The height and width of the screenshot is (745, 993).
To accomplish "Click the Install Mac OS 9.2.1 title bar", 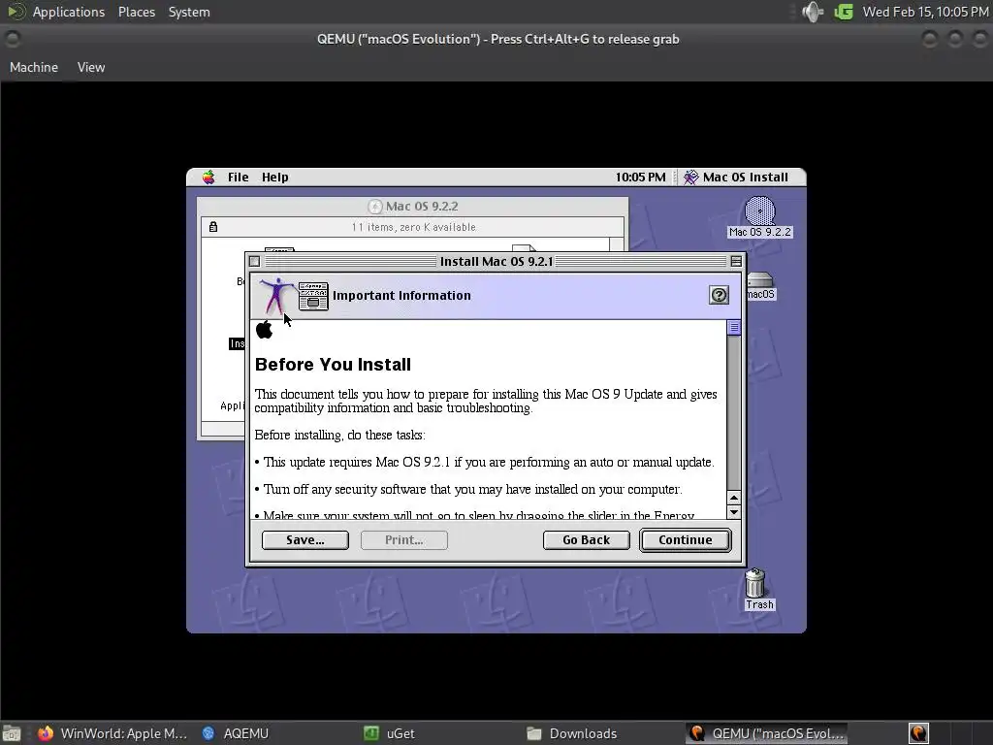I will tap(496, 262).
